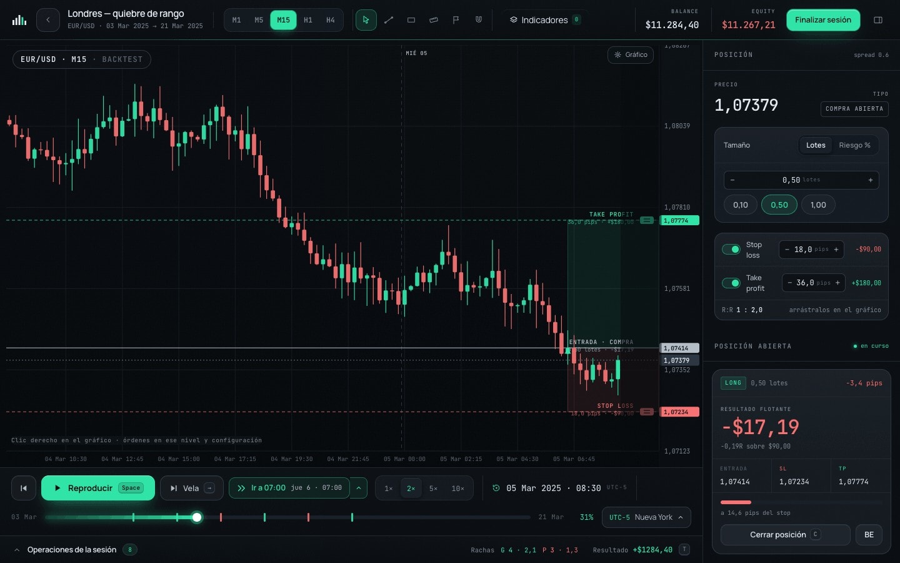The image size is (900, 563).
Task: Click the first red marker on the timeline
Action: (221, 517)
